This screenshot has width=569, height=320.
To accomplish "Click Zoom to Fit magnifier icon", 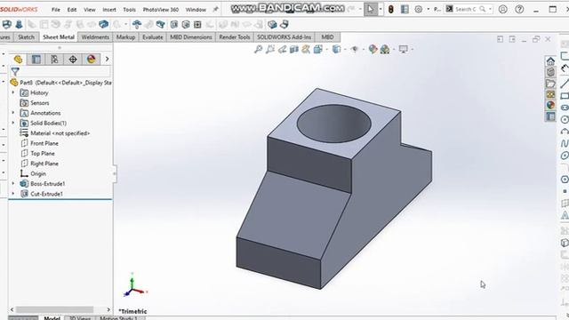I will [x=259, y=49].
